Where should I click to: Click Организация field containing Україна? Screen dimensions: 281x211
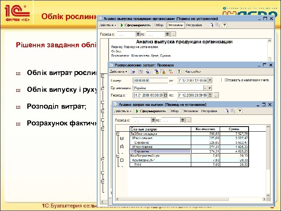[168, 88]
